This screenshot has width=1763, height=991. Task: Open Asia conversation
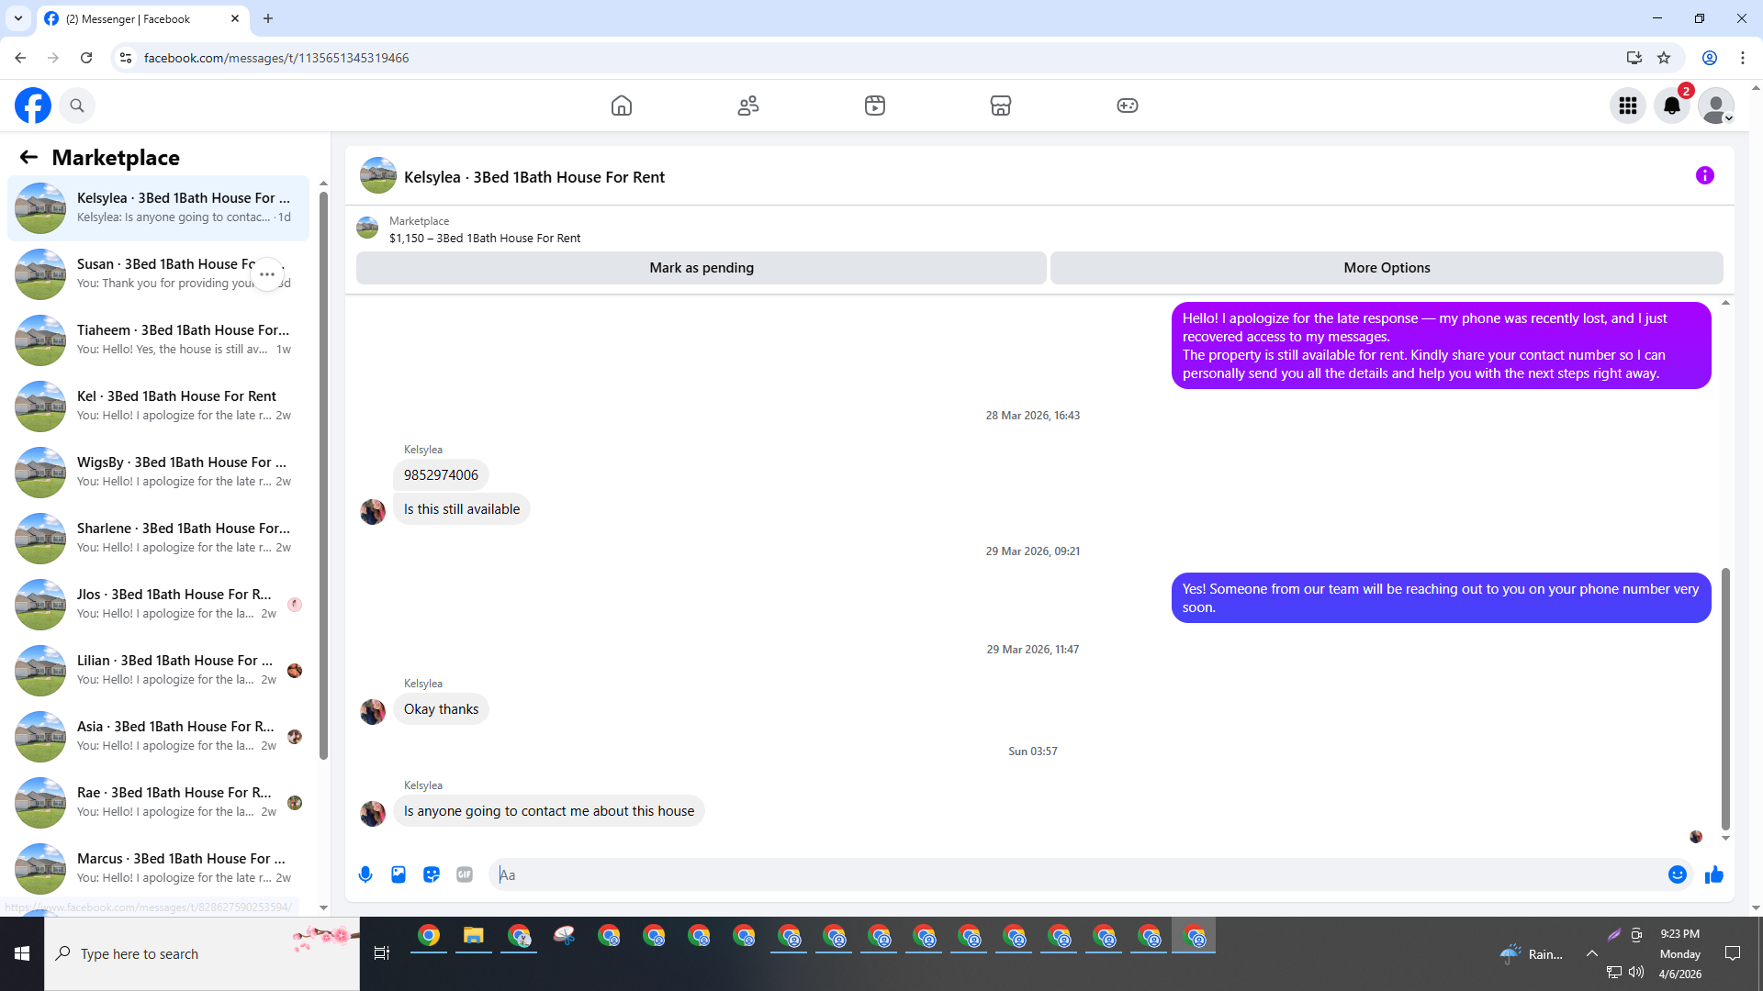click(x=158, y=737)
